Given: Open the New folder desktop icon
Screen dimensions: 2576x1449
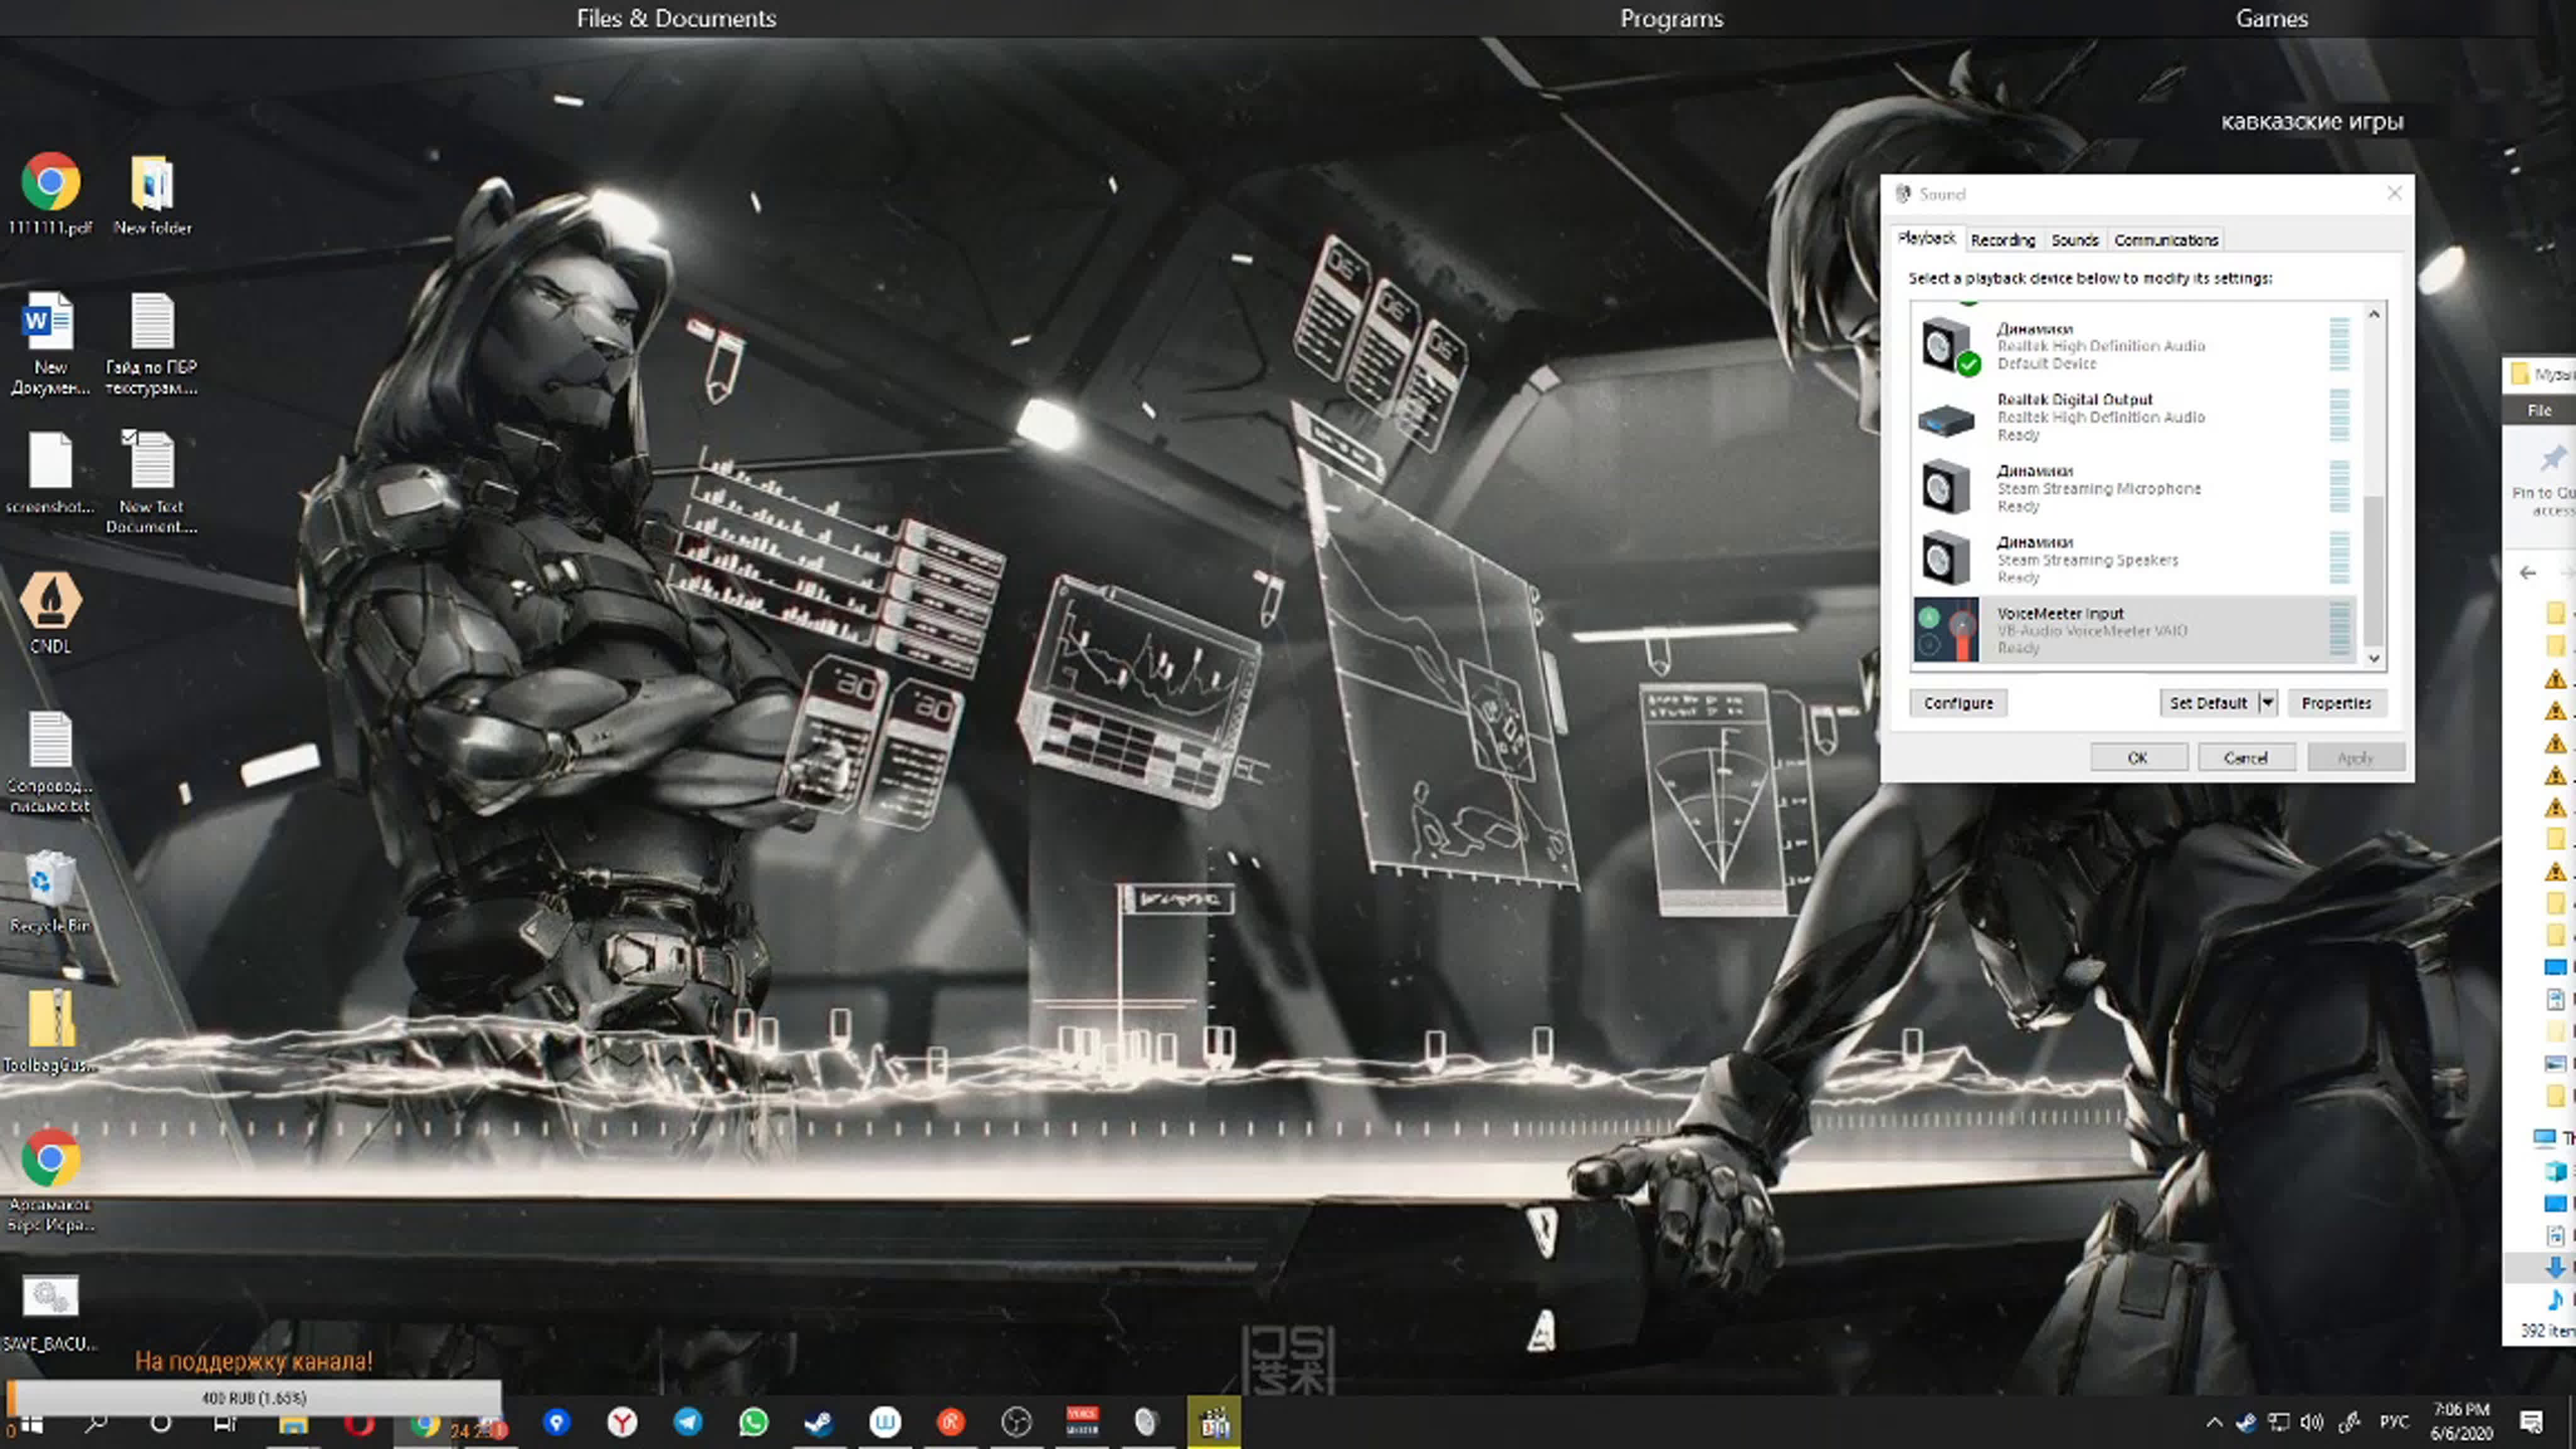Looking at the screenshot, I should [152, 195].
